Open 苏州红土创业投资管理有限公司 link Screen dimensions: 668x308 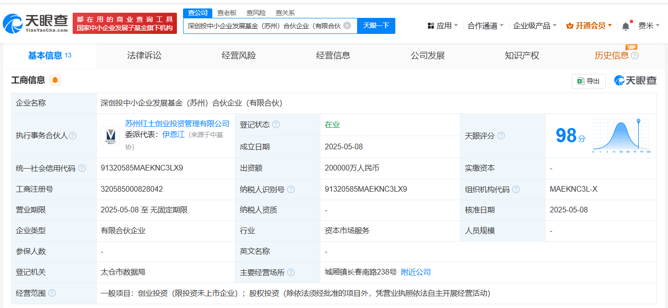177,123
